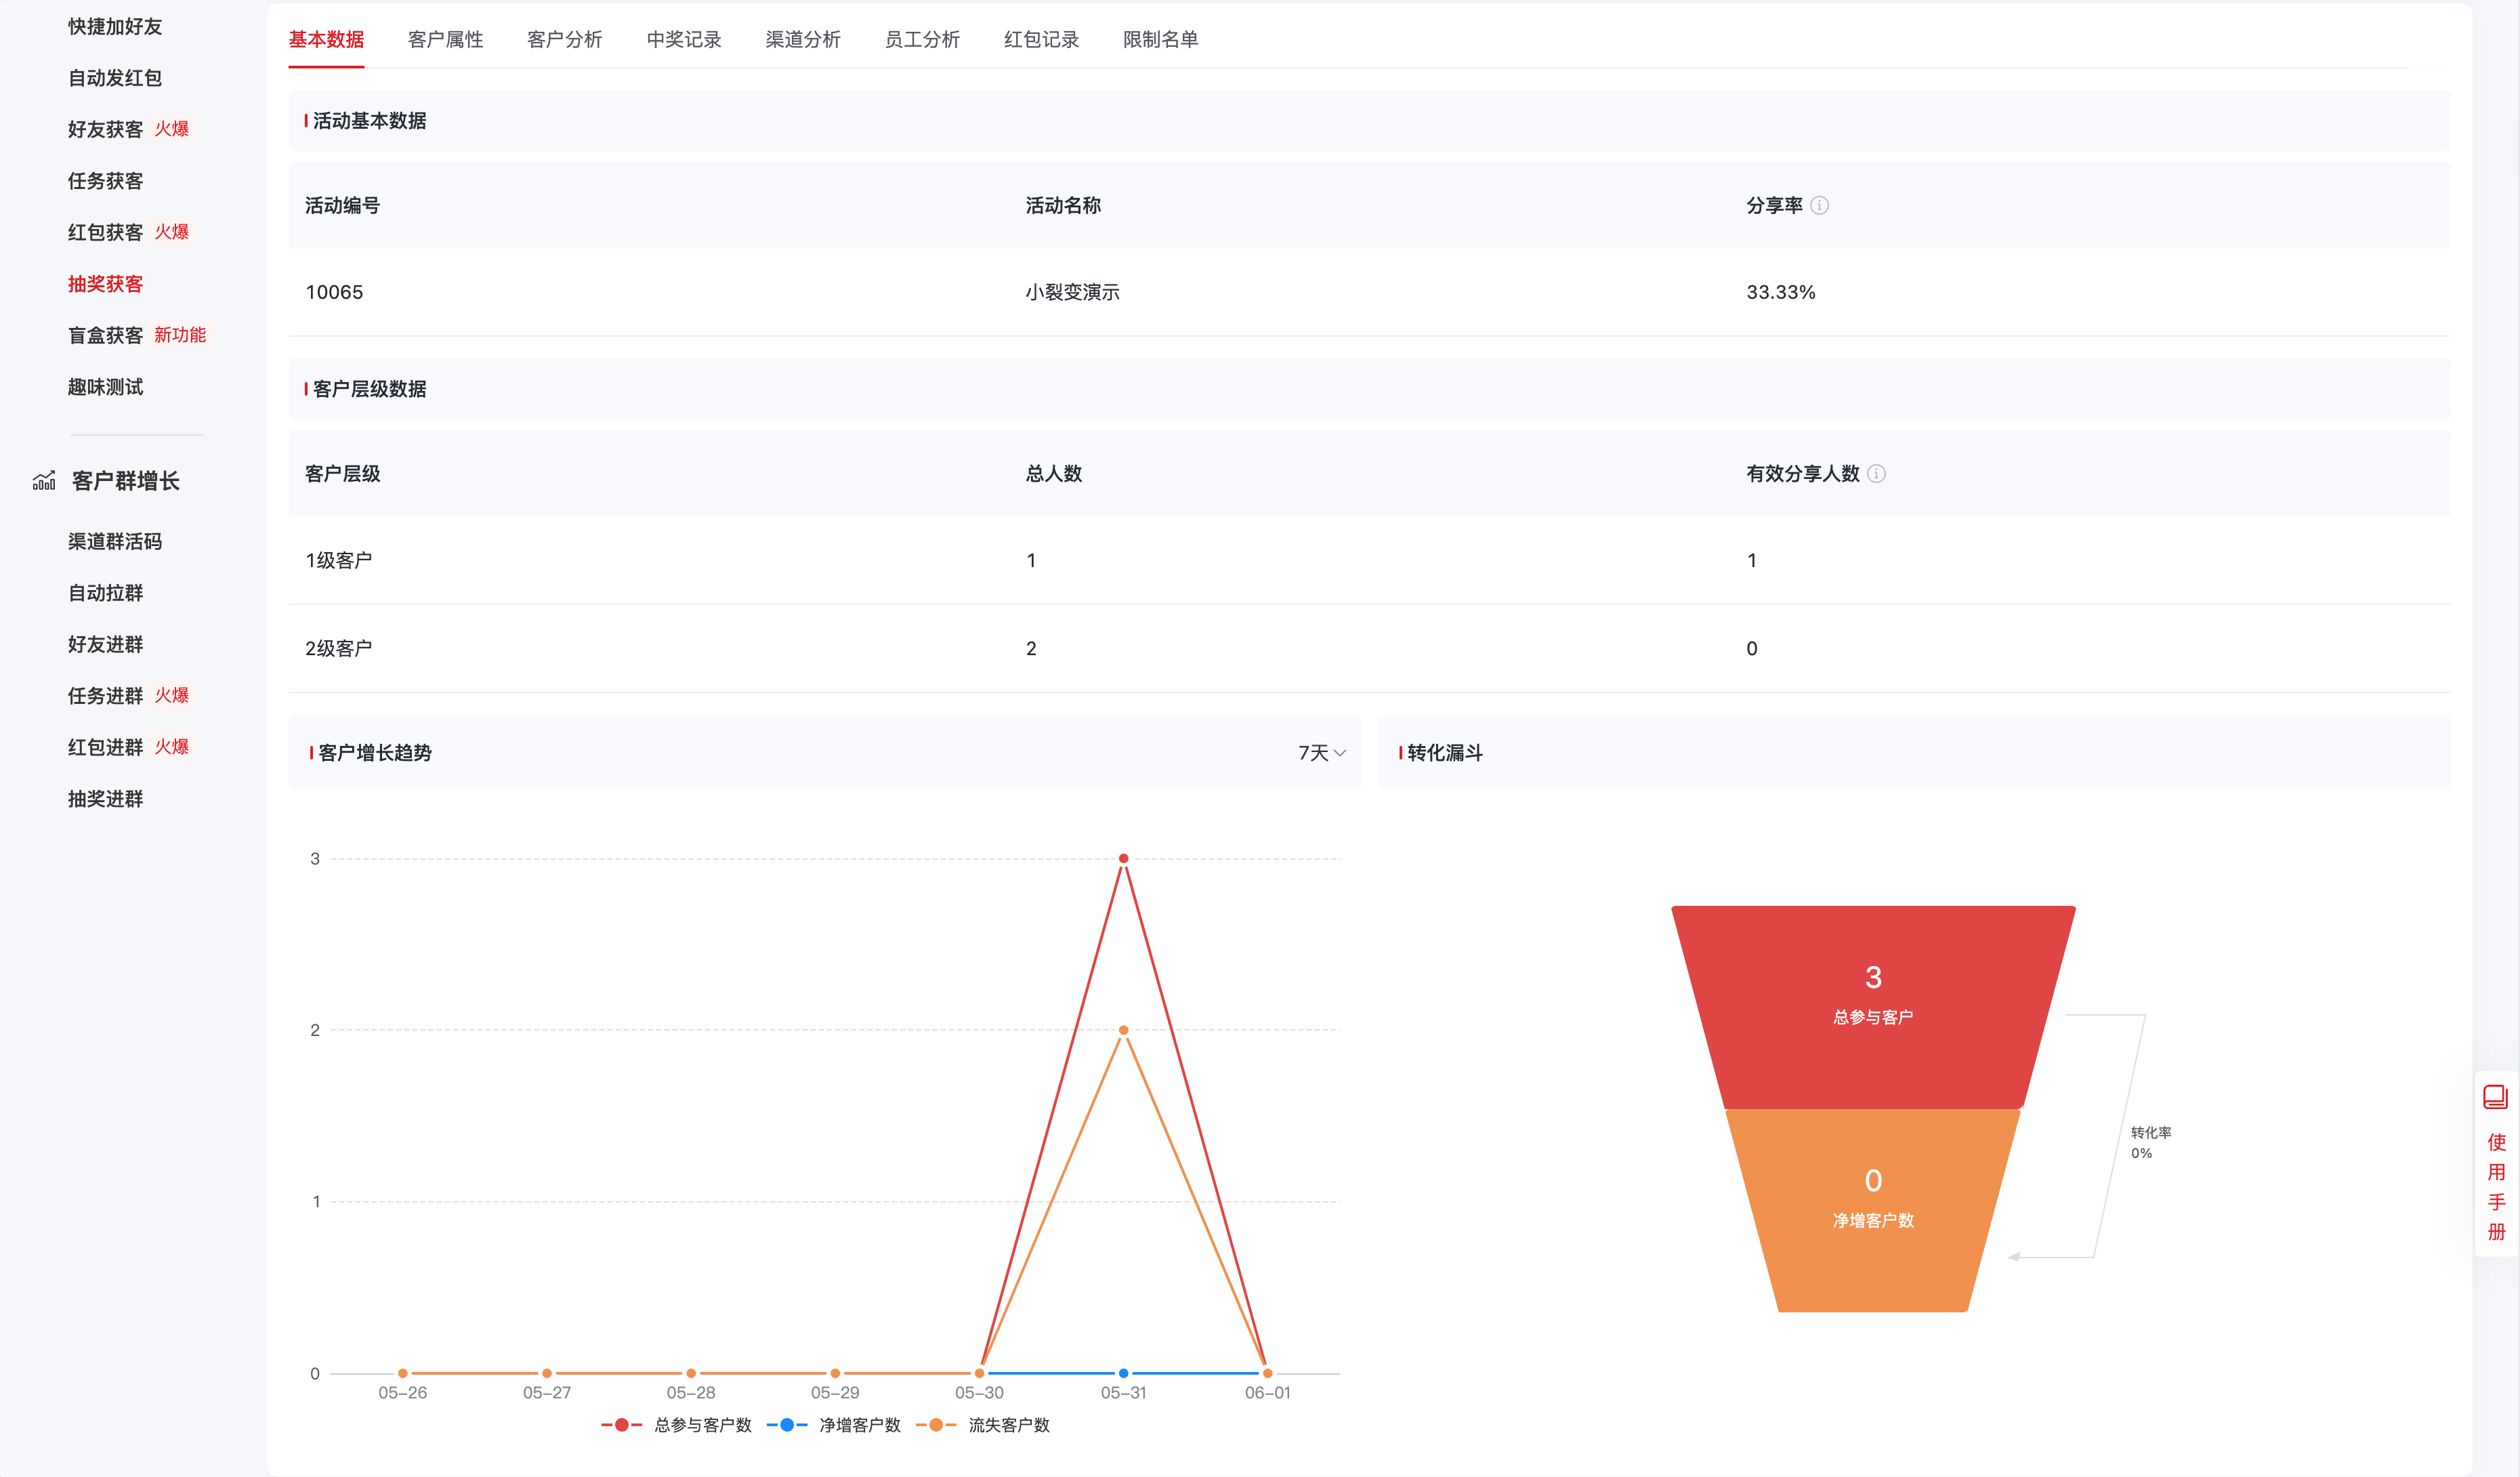Switch to the 客户属性 tab
The width and height of the screenshot is (2520, 1477).
point(445,39)
